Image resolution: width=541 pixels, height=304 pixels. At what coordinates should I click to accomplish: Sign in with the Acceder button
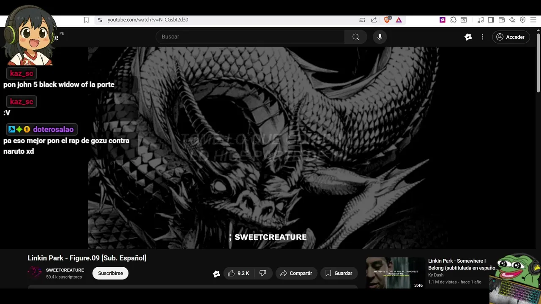pyautogui.click(x=511, y=37)
